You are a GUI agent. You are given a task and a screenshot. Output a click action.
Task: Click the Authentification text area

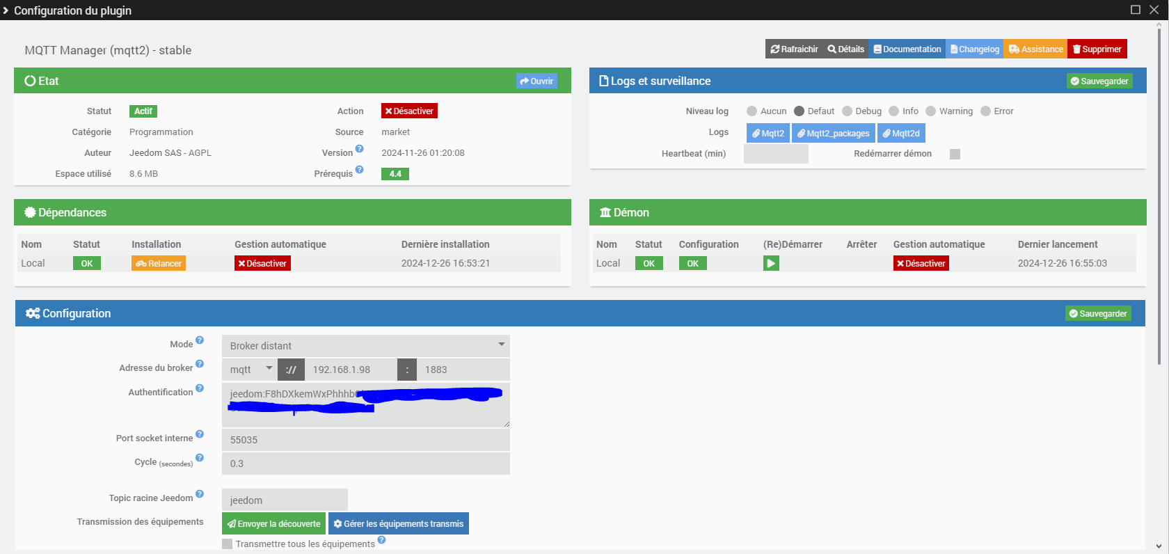click(x=366, y=404)
